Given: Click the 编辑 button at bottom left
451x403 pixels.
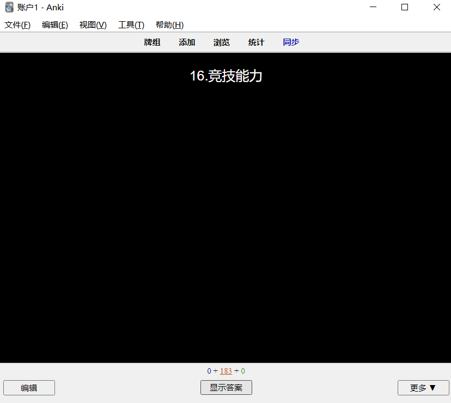Looking at the screenshot, I should click(x=29, y=388).
